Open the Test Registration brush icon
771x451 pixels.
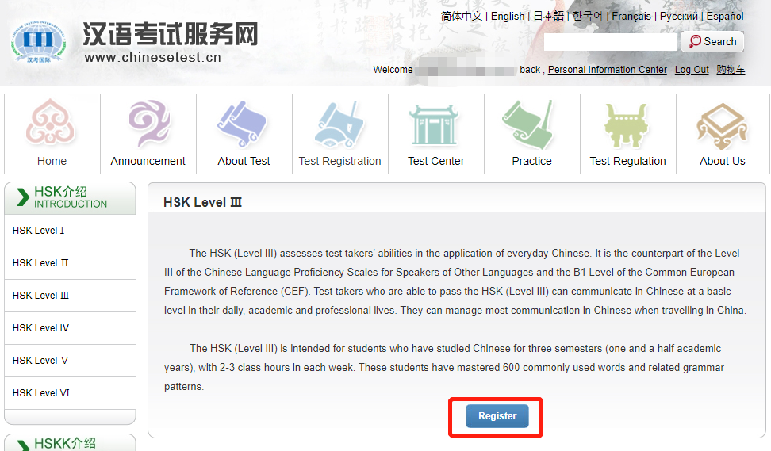coord(339,124)
